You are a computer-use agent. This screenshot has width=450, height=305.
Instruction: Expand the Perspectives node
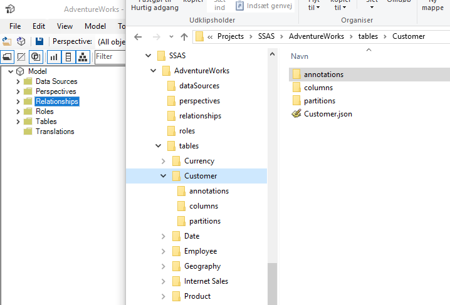18,91
